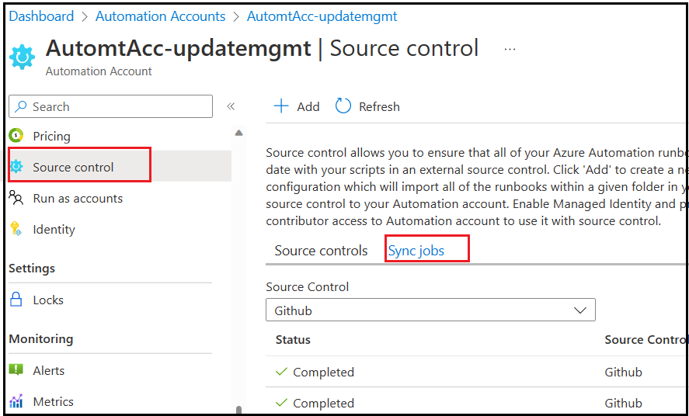Click the Add button
The height and width of the screenshot is (416, 689).
pyautogui.click(x=297, y=106)
